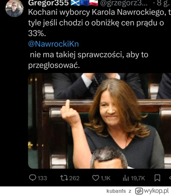171x195 pixels.
Task: Open Gregor355 profile avatar picture
Action: click(15, 8)
